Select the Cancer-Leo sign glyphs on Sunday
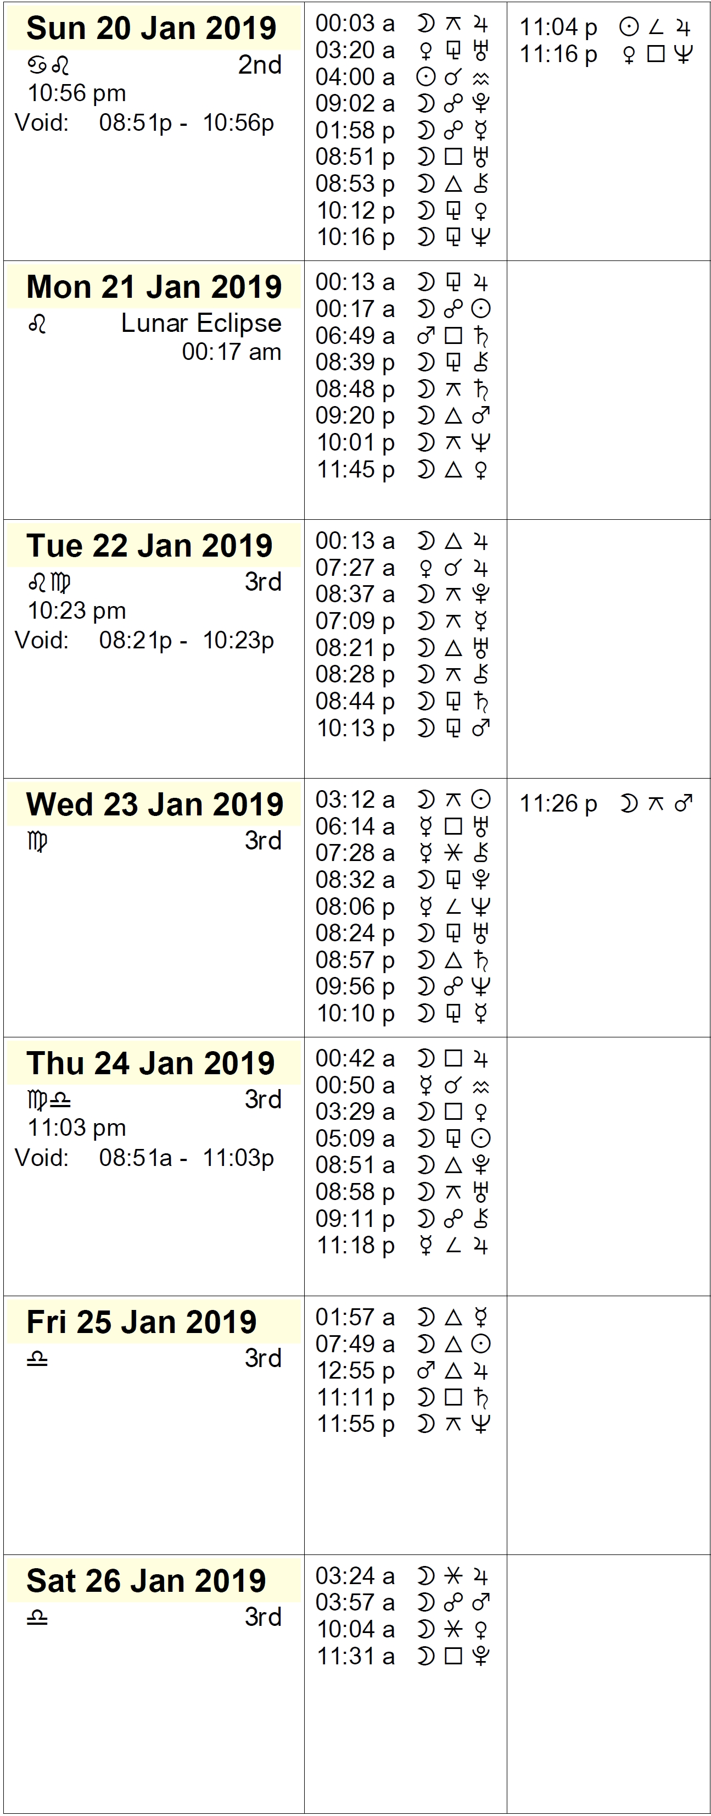Viewport: 711px width, 1816px height. pos(49,65)
